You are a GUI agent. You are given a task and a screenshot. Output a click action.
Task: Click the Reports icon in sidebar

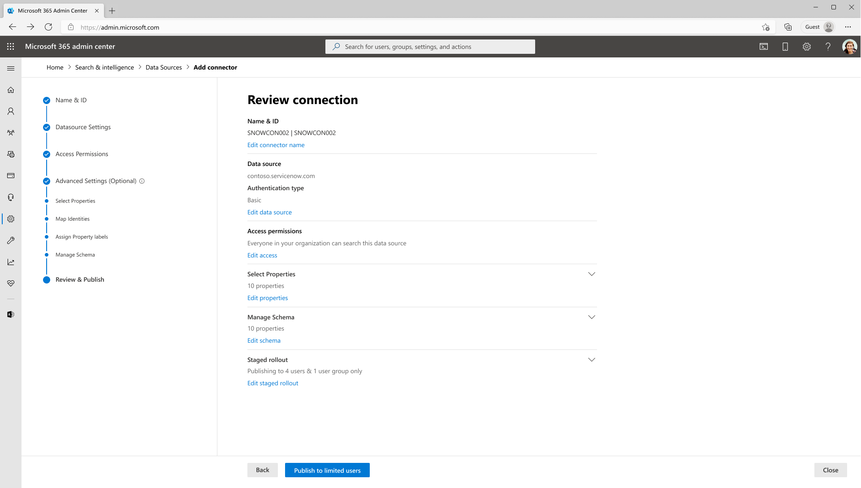pos(11,262)
